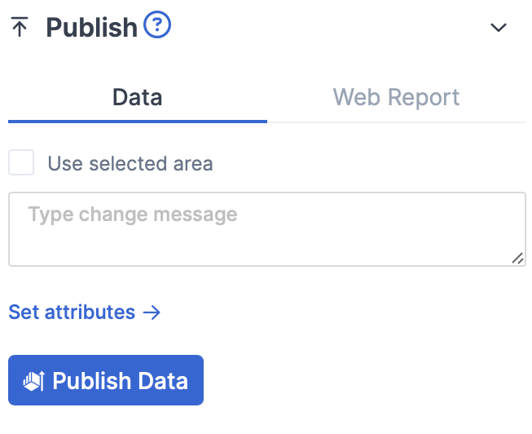This screenshot has height=434, width=532.
Task: Click the upload arrow icon beside Publish
Action: coord(20,28)
